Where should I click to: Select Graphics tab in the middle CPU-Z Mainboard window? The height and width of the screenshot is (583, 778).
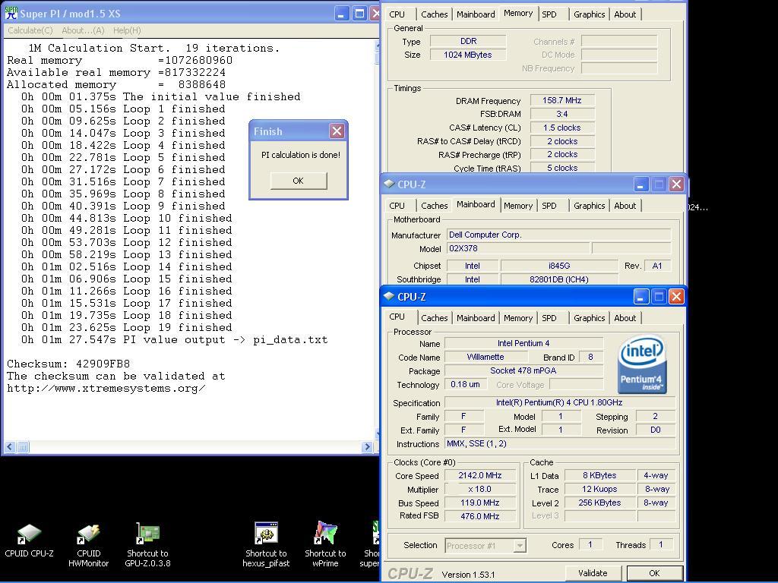589,205
